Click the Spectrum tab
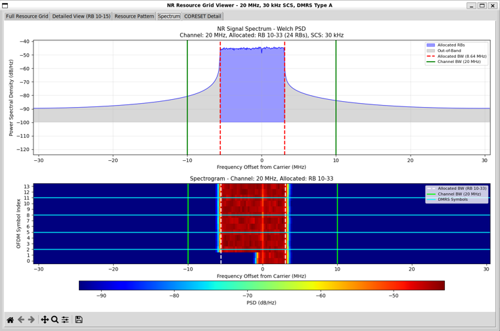The height and width of the screenshot is (331, 500). click(169, 16)
